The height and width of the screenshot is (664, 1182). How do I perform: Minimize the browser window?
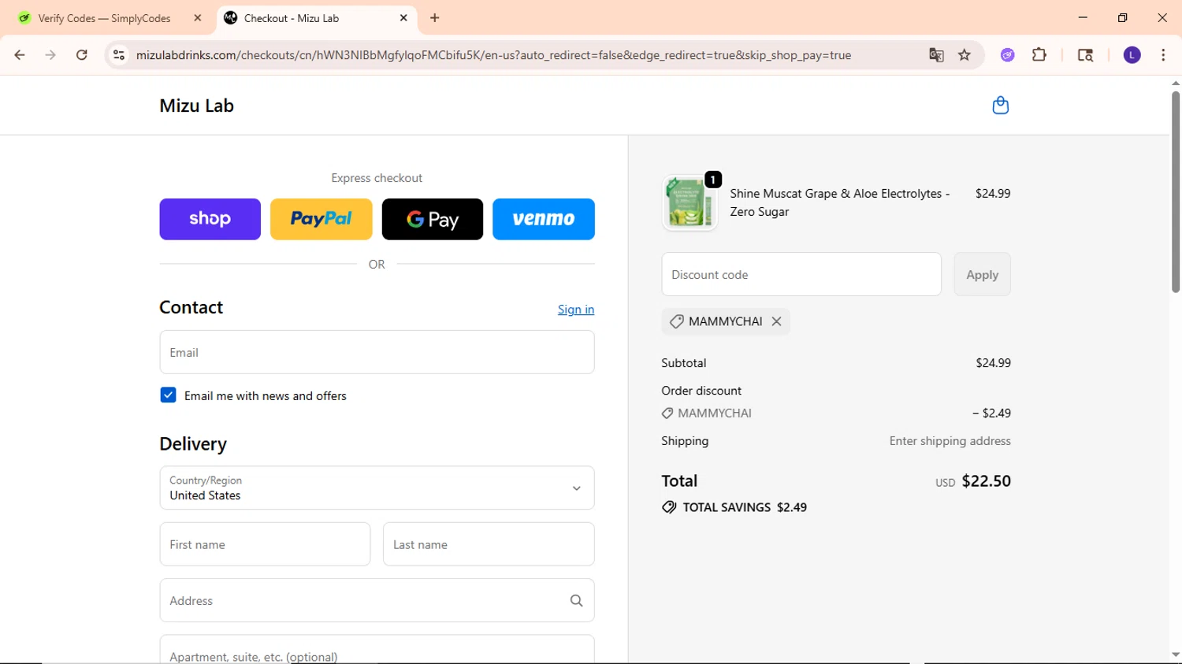1083,17
